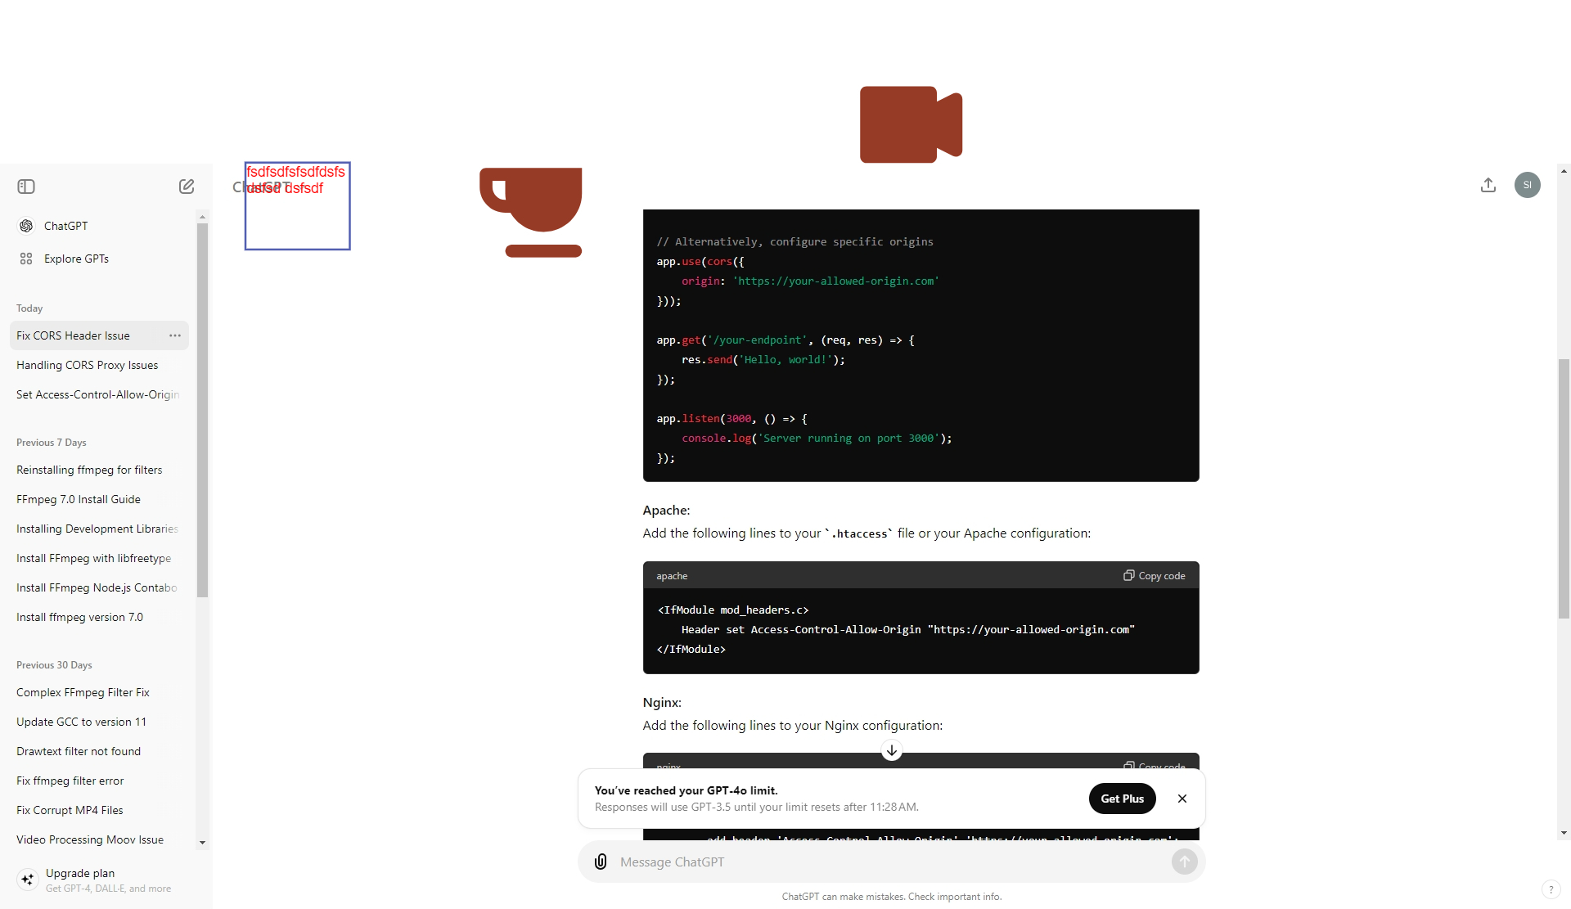Click the Apache: heading text
This screenshot has width=1571, height=909.
tap(666, 510)
